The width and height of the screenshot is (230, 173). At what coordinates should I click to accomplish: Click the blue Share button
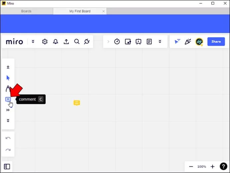[x=216, y=42]
